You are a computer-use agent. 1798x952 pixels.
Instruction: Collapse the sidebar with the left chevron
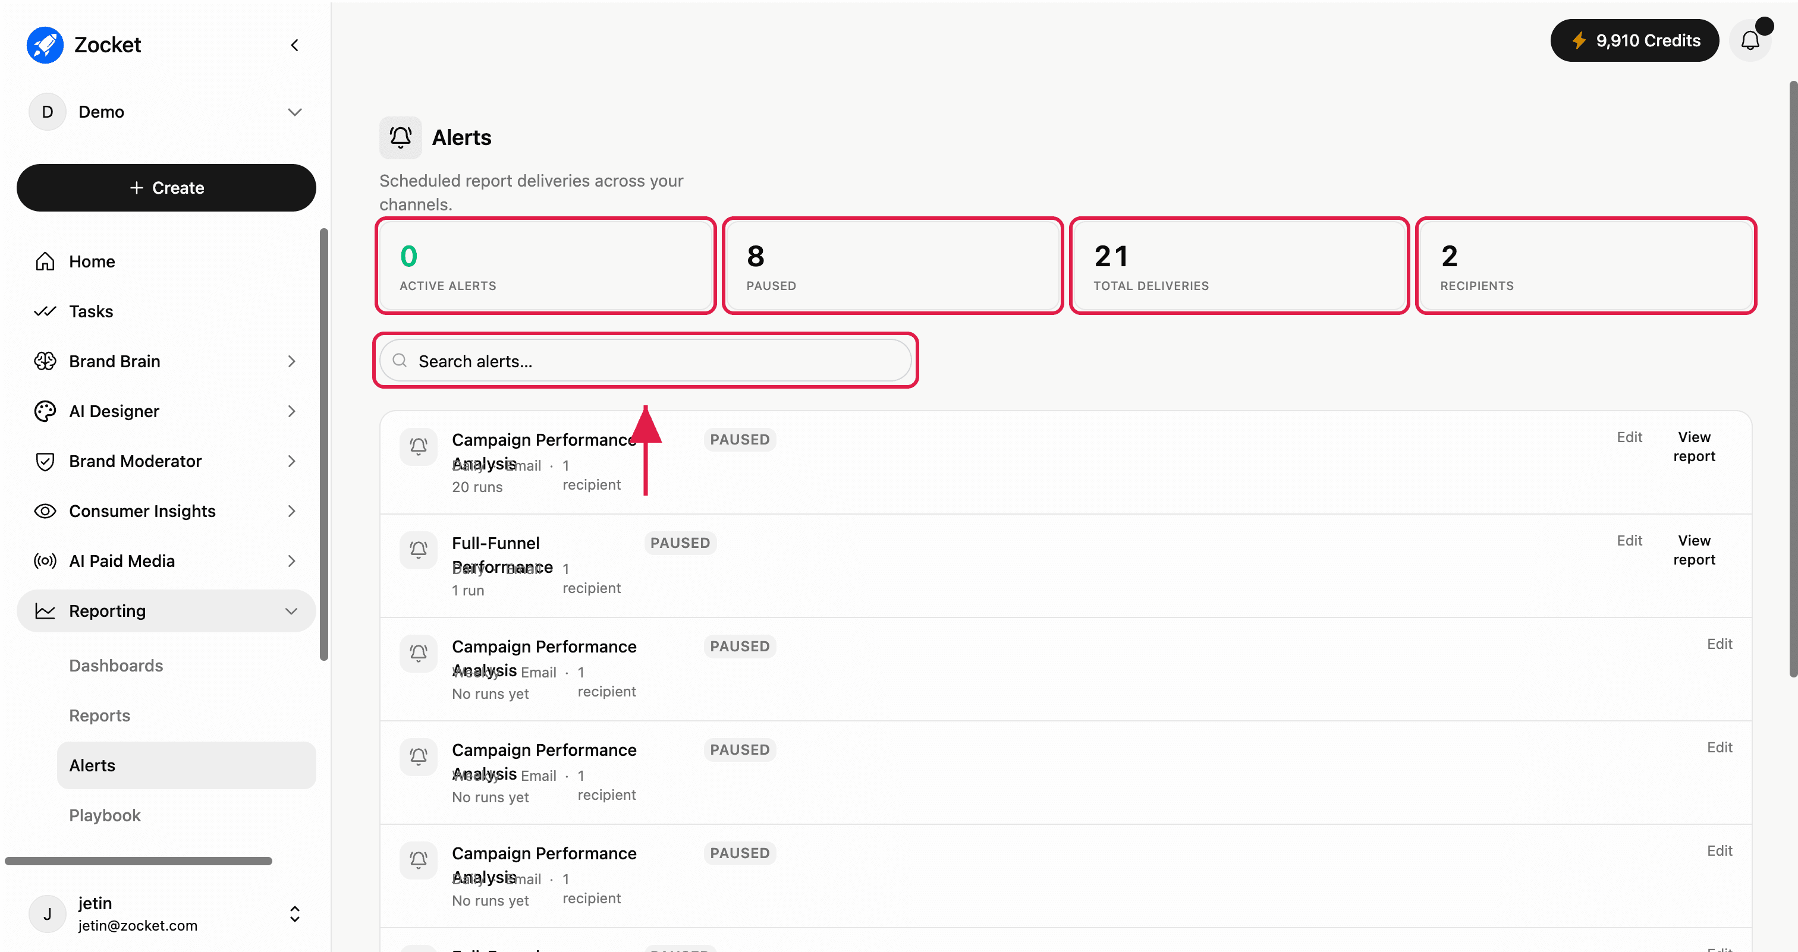click(294, 45)
